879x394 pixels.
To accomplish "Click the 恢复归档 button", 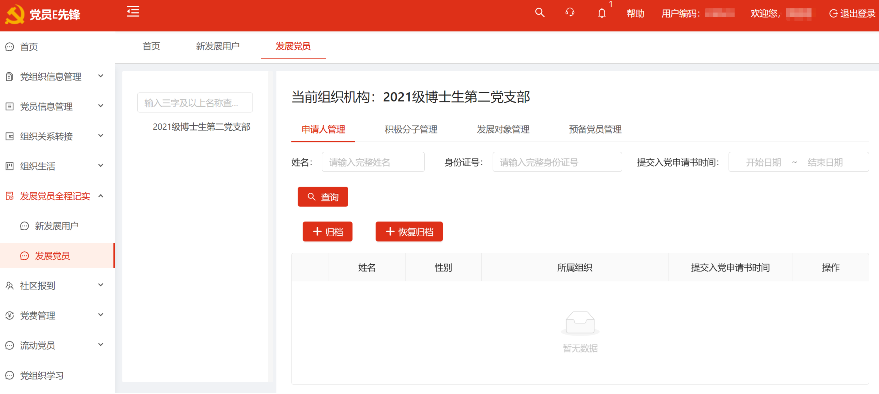I will 409,232.
